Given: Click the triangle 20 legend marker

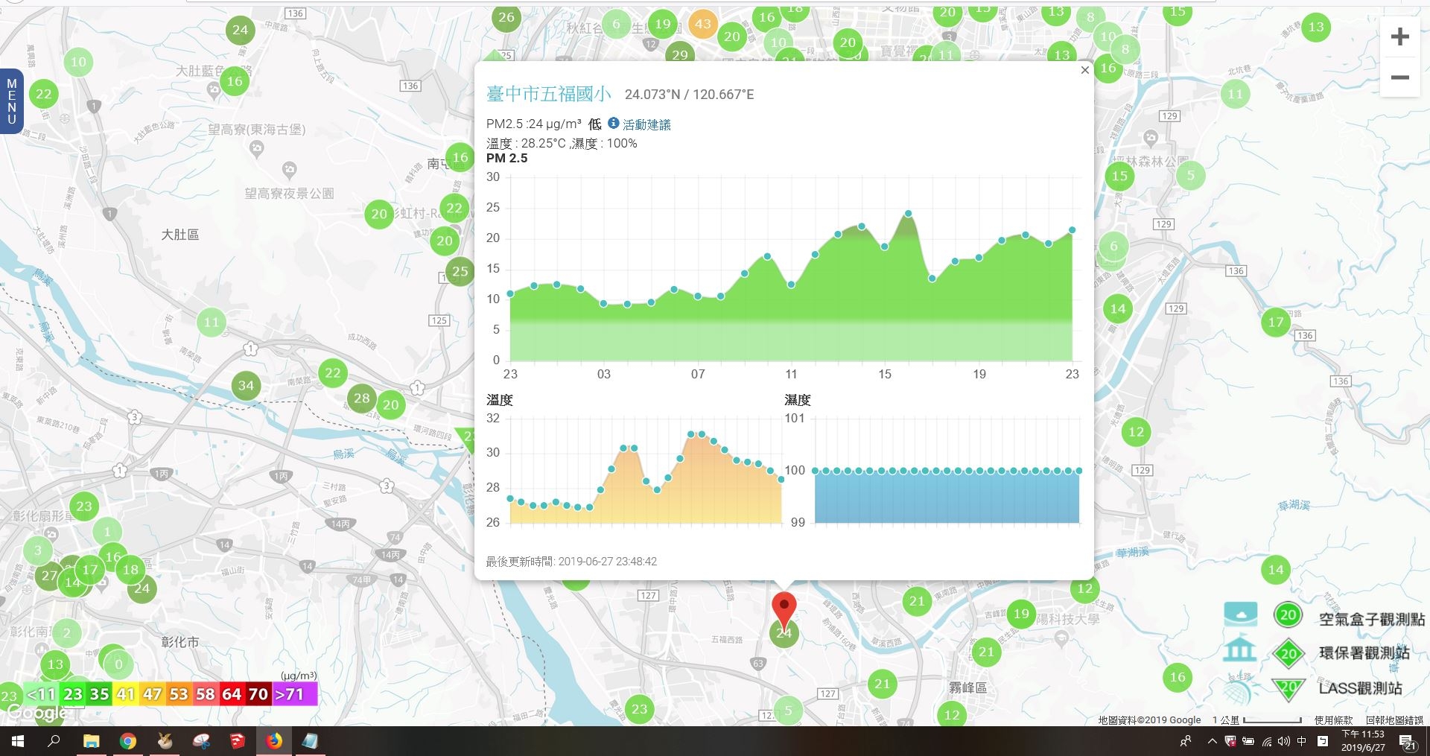Looking at the screenshot, I should (1288, 688).
